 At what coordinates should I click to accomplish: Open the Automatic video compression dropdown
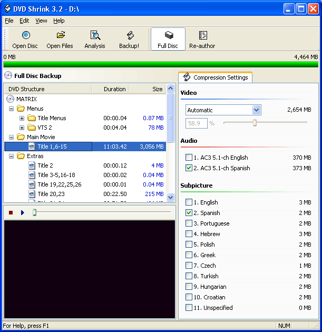coord(256,110)
